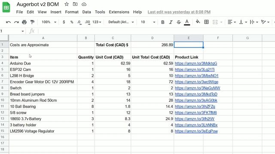Open the horizontal align dropdown
Image resolution: width=275 pixels, height=154 pixels.
[232, 22]
